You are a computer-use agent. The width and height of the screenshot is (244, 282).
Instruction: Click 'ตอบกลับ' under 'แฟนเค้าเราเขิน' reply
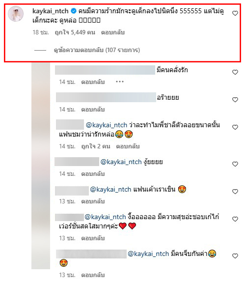tap(93, 201)
